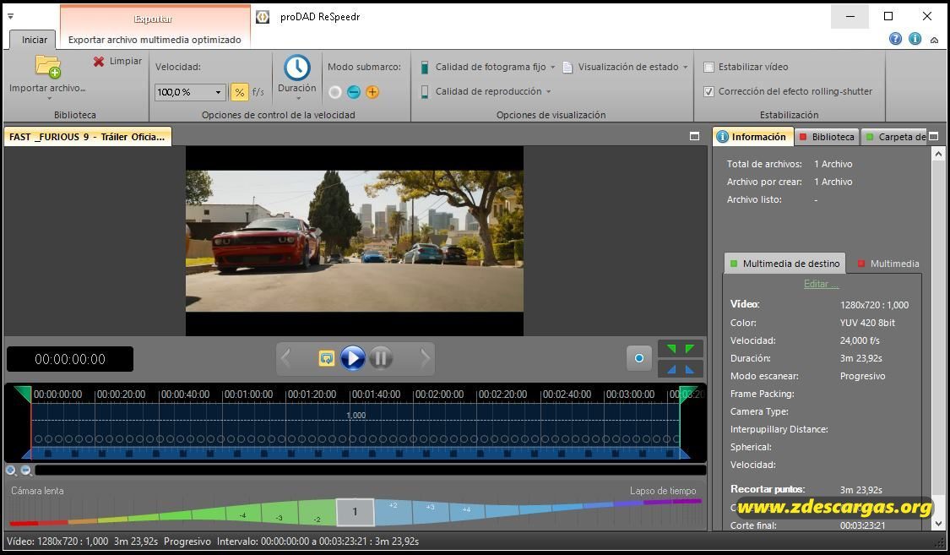The image size is (950, 555).
Task: Select the blue minus submarco mode
Action: [x=354, y=92]
